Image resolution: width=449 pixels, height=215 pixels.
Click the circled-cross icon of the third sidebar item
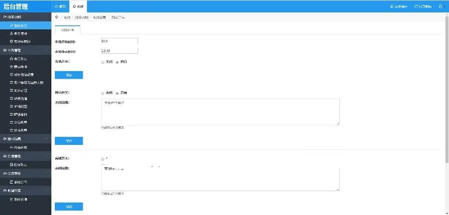coord(11,42)
